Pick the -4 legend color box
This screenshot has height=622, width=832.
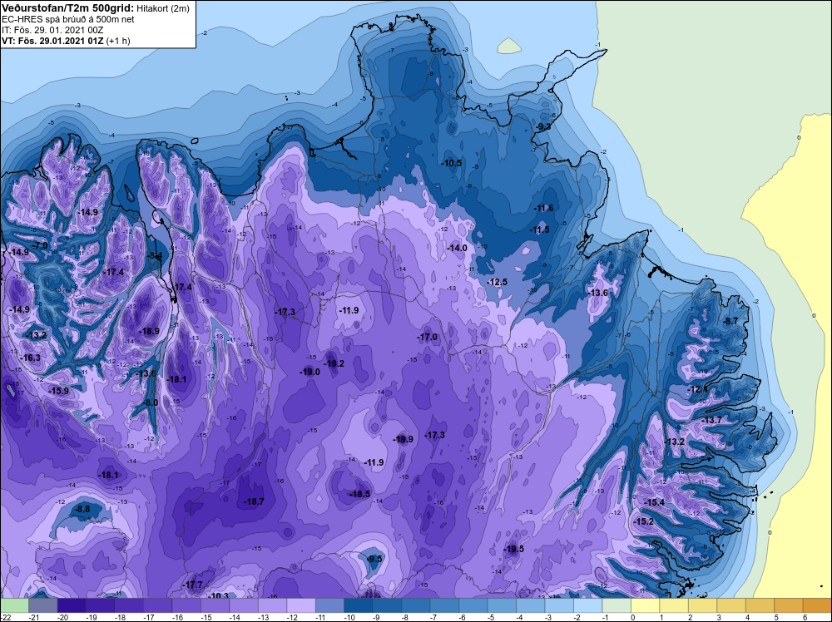click(530, 605)
